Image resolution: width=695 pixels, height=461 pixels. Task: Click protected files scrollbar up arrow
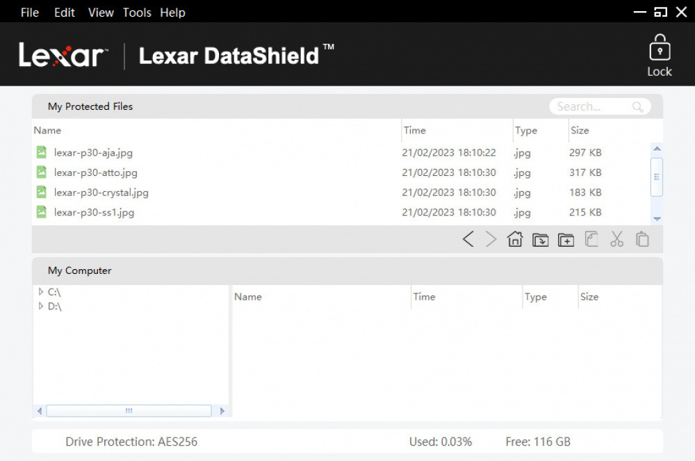pos(657,149)
